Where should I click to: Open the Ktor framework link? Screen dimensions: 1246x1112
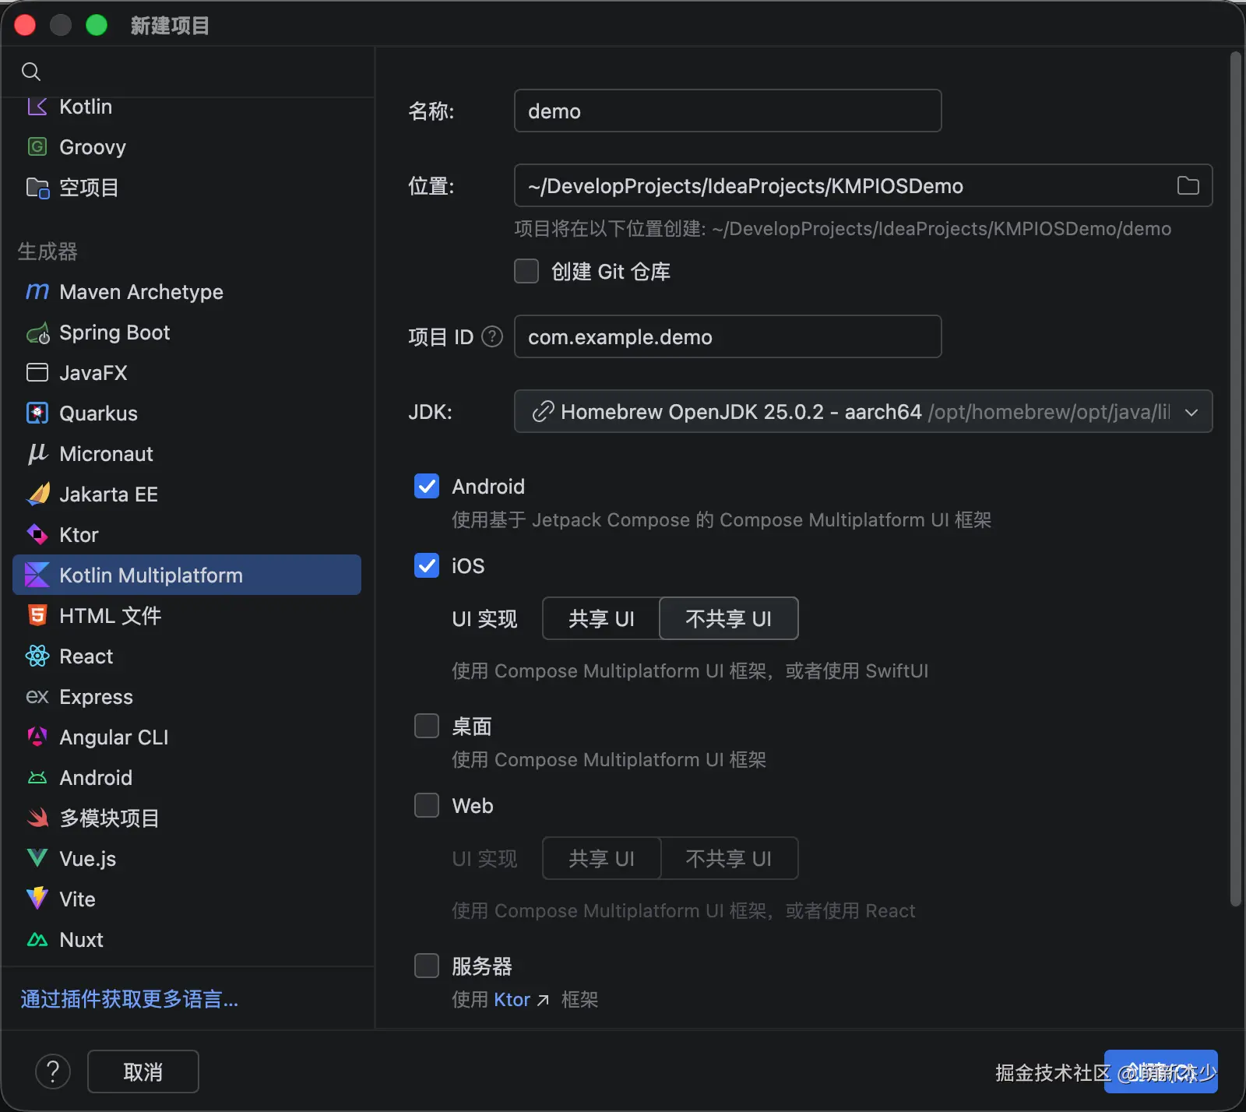520,999
